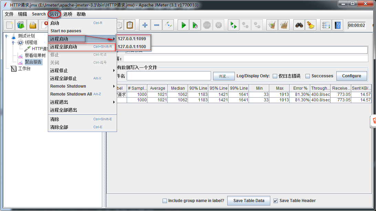Toggle the Successes checkbox
The width and height of the screenshot is (376, 211).
click(x=308, y=76)
